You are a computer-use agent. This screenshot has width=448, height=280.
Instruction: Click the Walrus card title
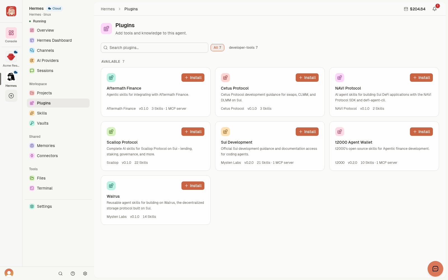[x=113, y=196]
